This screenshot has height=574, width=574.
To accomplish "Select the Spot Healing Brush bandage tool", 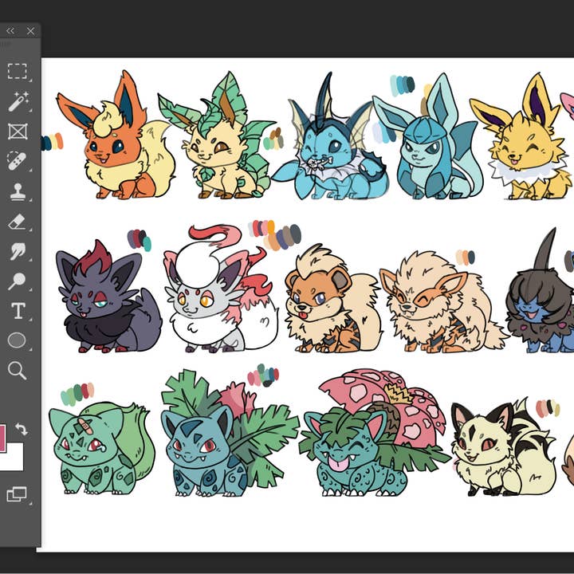I will (x=17, y=162).
